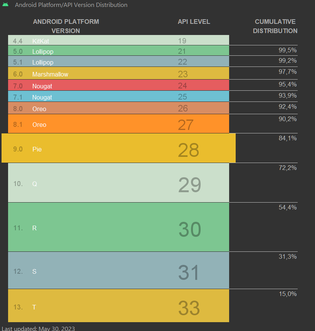Image resolution: width=315 pixels, height=331 pixels.
Task: Click the Android logo icon in title bar
Action: coord(5,5)
